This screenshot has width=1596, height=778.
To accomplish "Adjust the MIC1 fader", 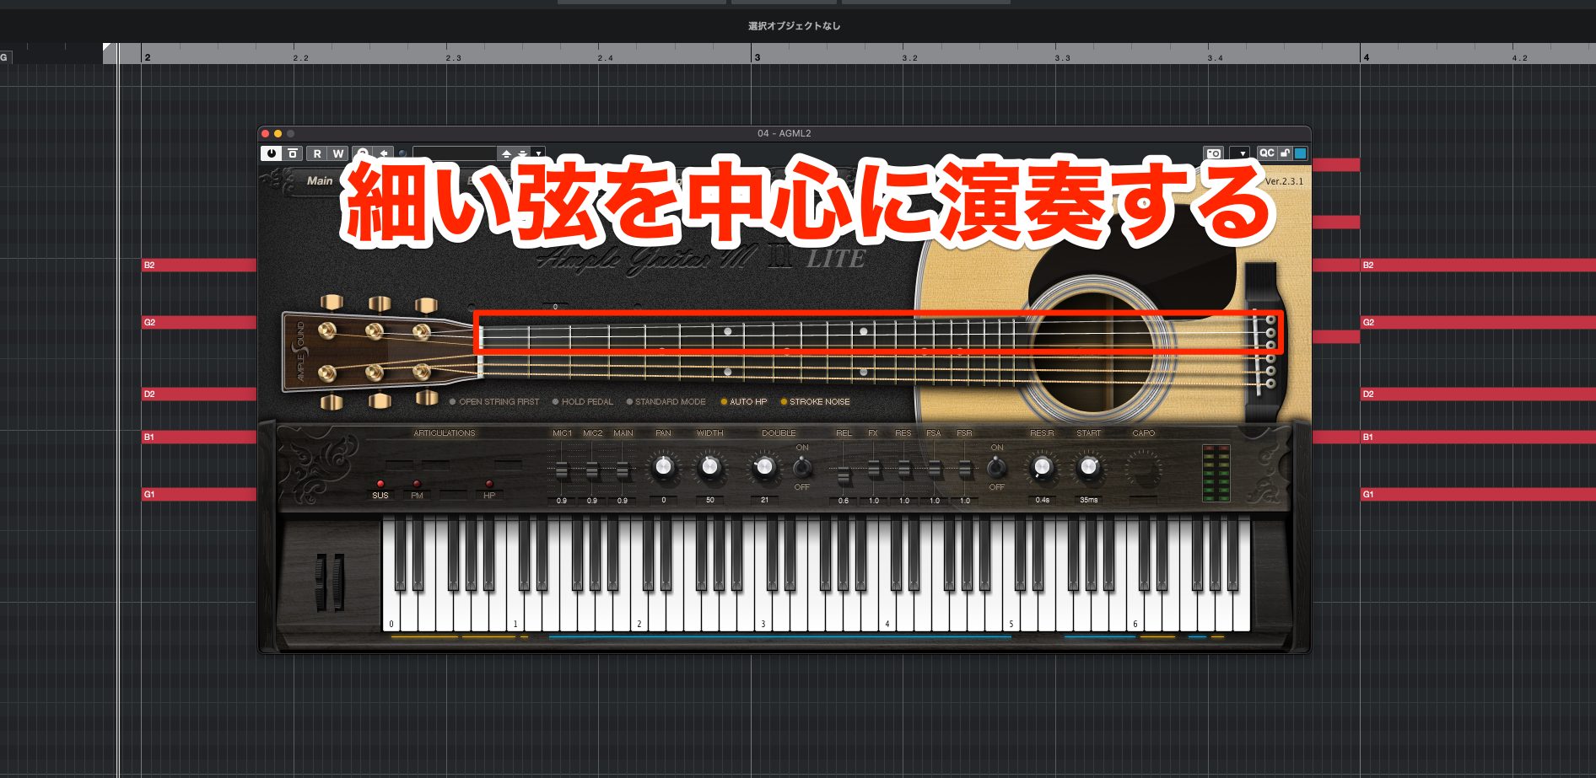I will [x=562, y=470].
